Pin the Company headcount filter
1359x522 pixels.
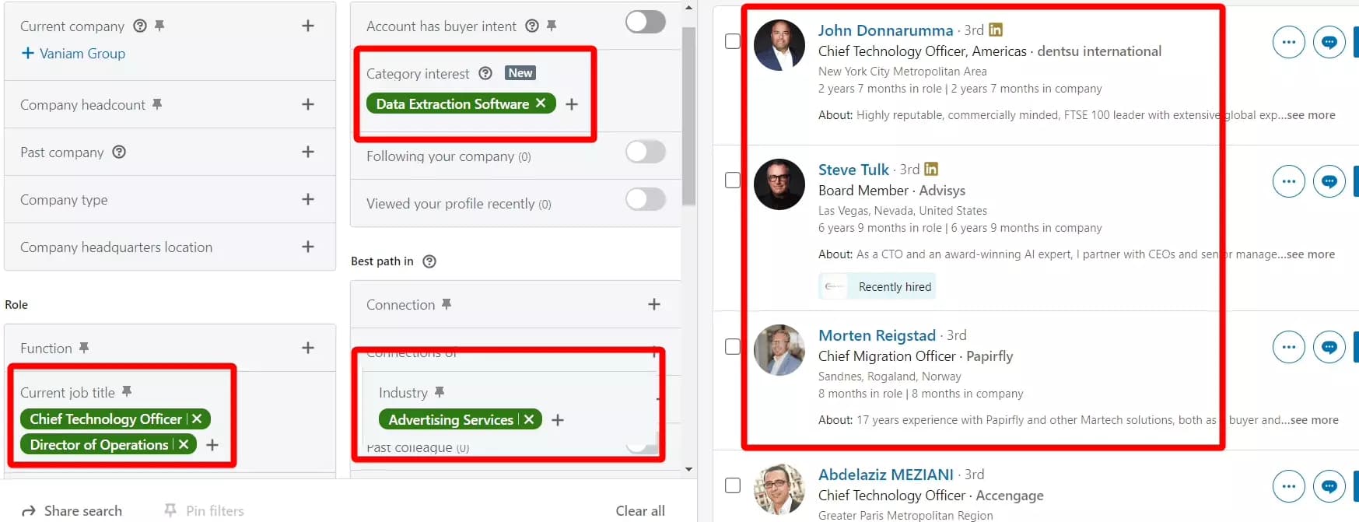(157, 104)
